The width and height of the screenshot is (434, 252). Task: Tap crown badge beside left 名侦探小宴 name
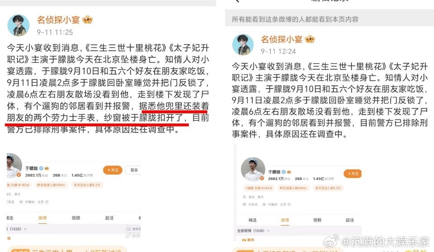(x=87, y=19)
